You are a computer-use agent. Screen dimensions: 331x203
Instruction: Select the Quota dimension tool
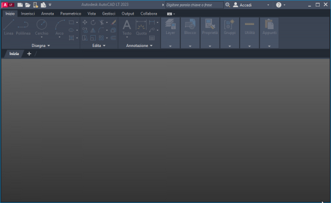point(141,28)
